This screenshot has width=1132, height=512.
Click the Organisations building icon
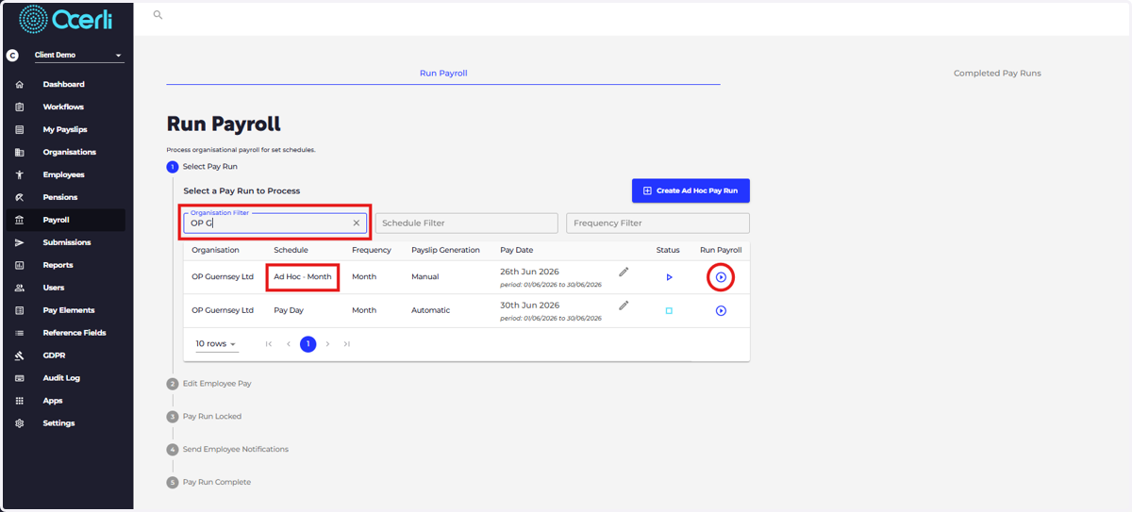[x=20, y=152]
